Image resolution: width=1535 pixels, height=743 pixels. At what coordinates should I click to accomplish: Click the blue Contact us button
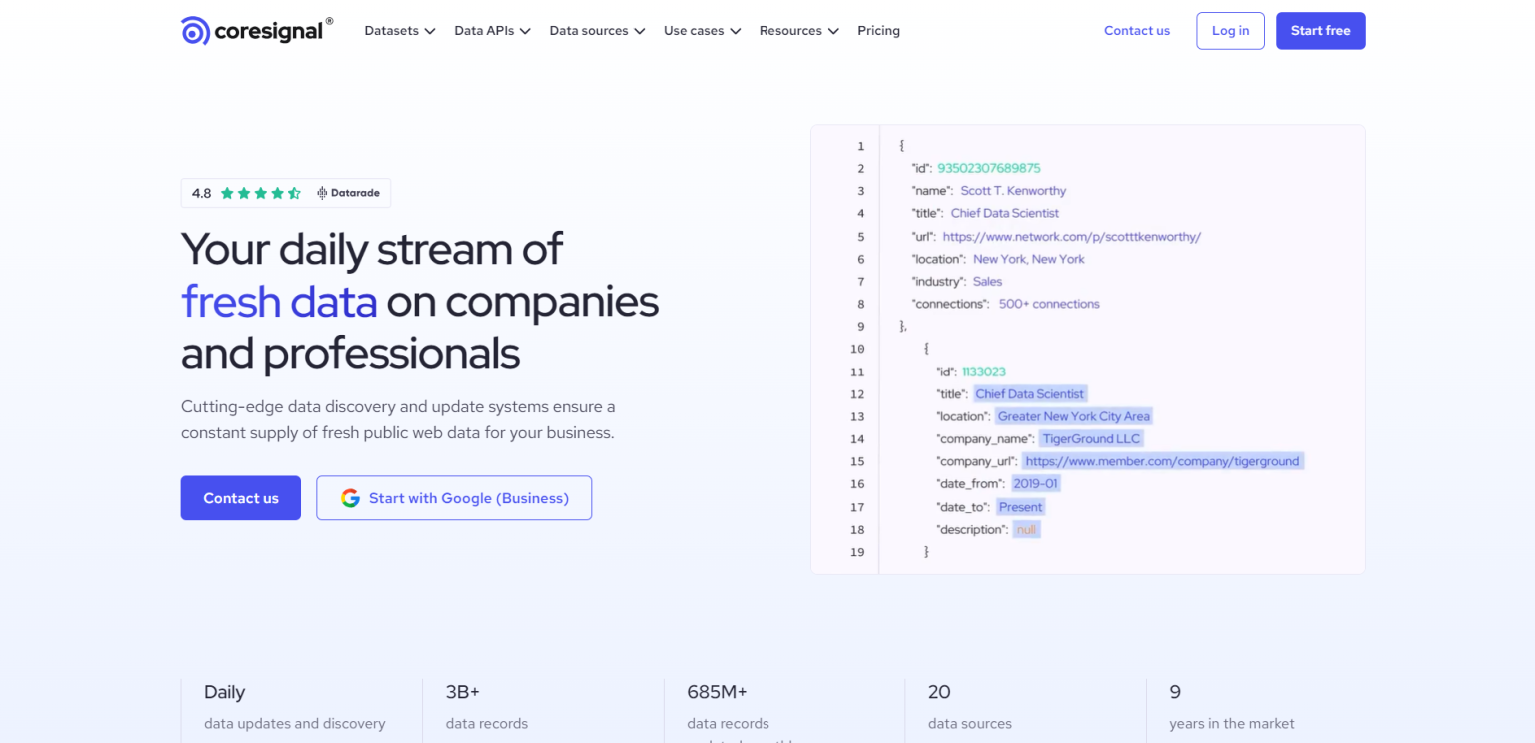240,497
